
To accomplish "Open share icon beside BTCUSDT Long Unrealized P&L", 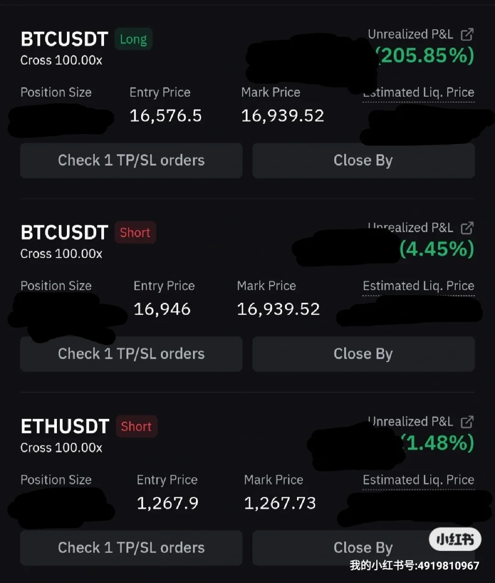I will tap(467, 34).
